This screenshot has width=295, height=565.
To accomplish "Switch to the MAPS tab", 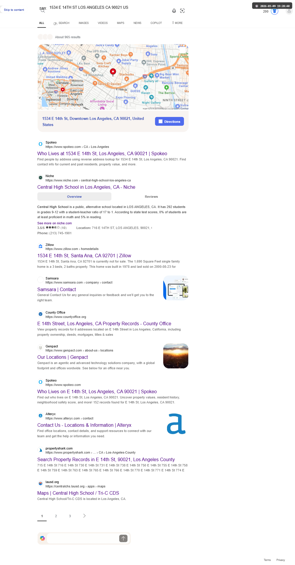I will coord(121,23).
